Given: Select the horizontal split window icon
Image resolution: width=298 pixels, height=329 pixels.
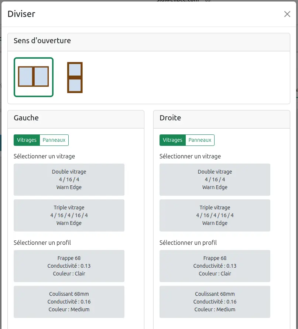Looking at the screenshot, I should coord(75,77).
